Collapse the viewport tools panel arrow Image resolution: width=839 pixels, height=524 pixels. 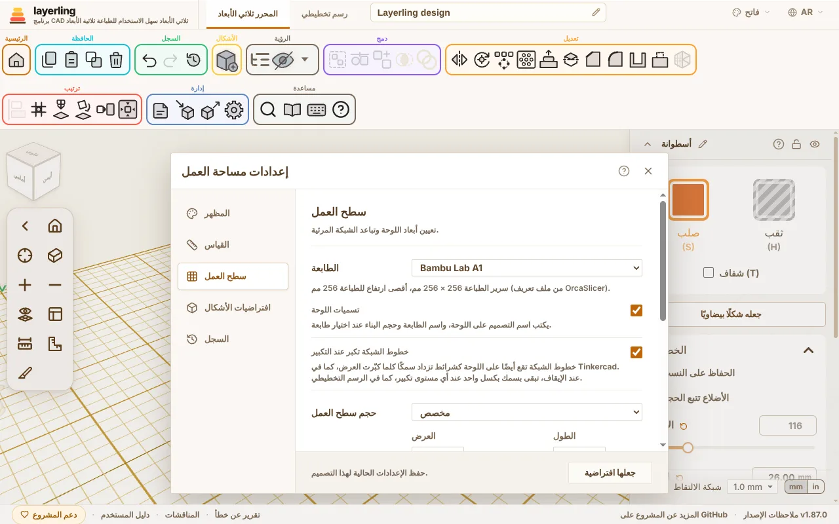(25, 226)
